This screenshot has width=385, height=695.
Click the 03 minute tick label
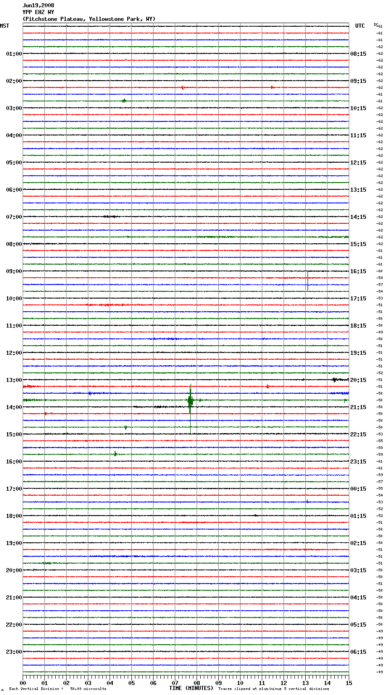point(88,683)
